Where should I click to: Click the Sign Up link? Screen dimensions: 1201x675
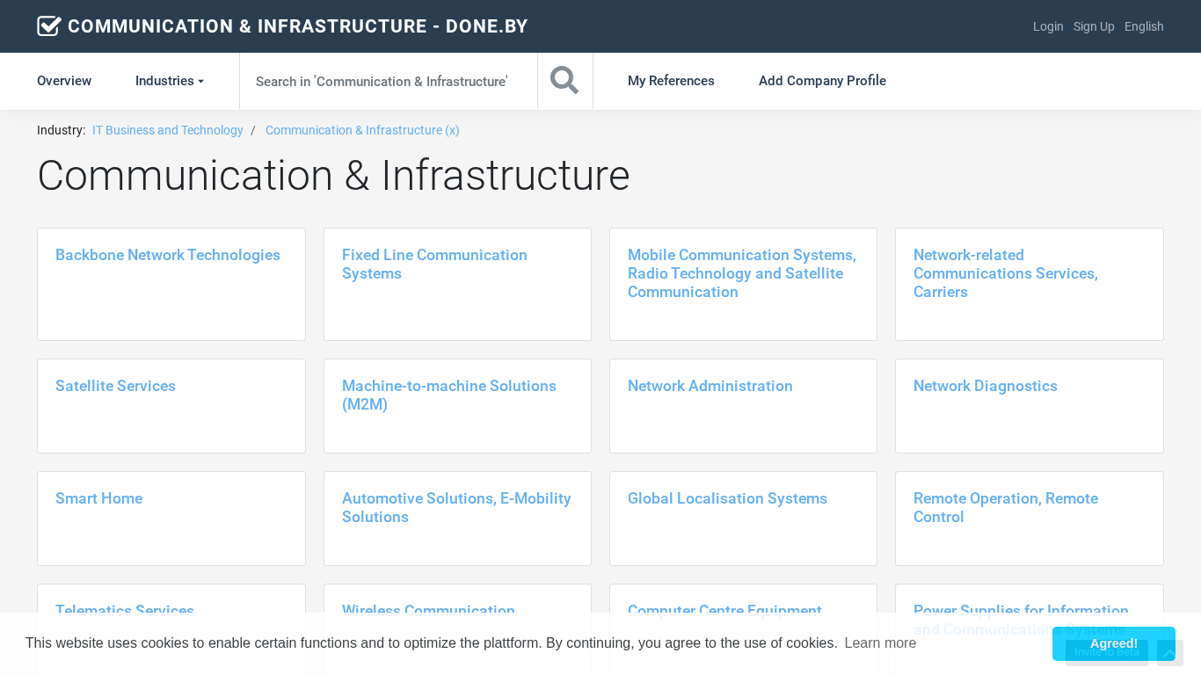(x=1094, y=26)
